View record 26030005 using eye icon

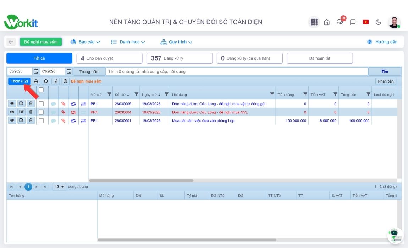(x=12, y=103)
